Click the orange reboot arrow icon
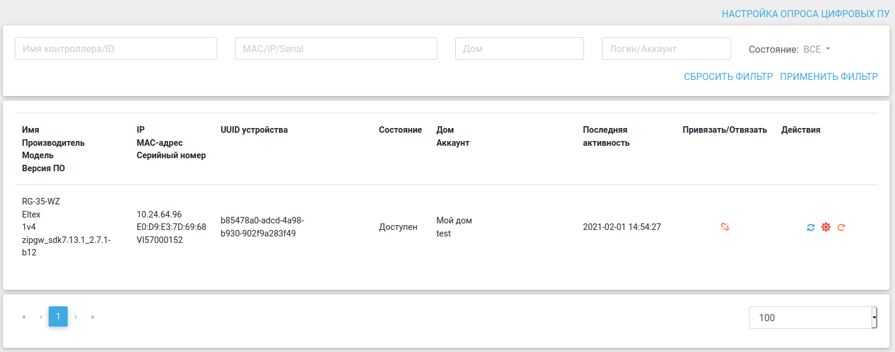 [841, 227]
